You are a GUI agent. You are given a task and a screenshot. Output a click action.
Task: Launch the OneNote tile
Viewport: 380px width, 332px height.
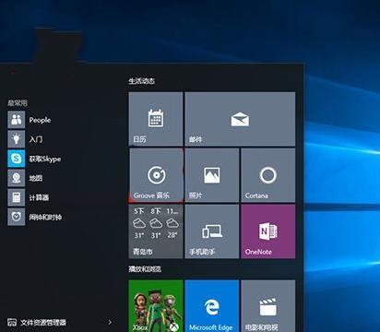point(268,231)
